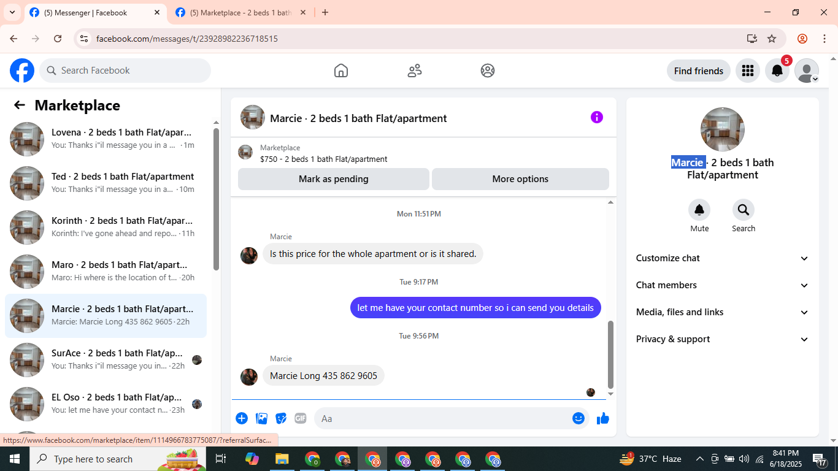Open the emoji picker smiley icon
Screen dimensions: 838x471
click(x=579, y=418)
